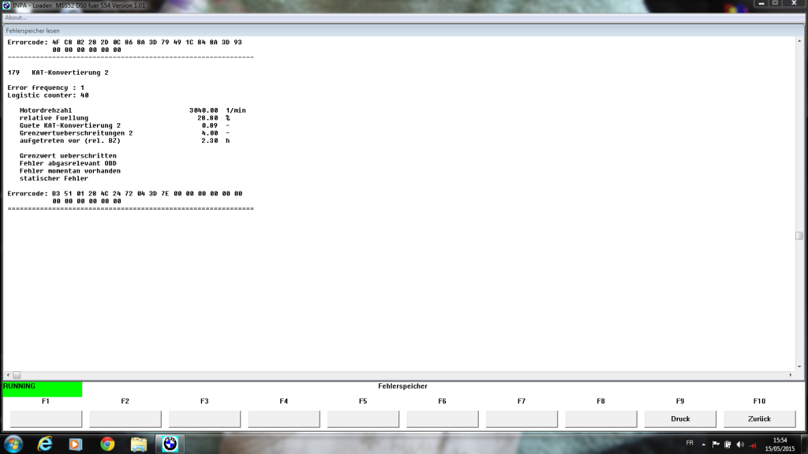808x454 pixels.
Task: Click the horizontal scrollbar left arrow
Action: coord(8,375)
